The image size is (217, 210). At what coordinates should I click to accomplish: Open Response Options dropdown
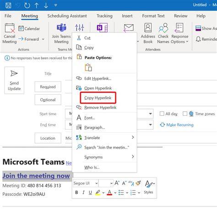click(179, 33)
